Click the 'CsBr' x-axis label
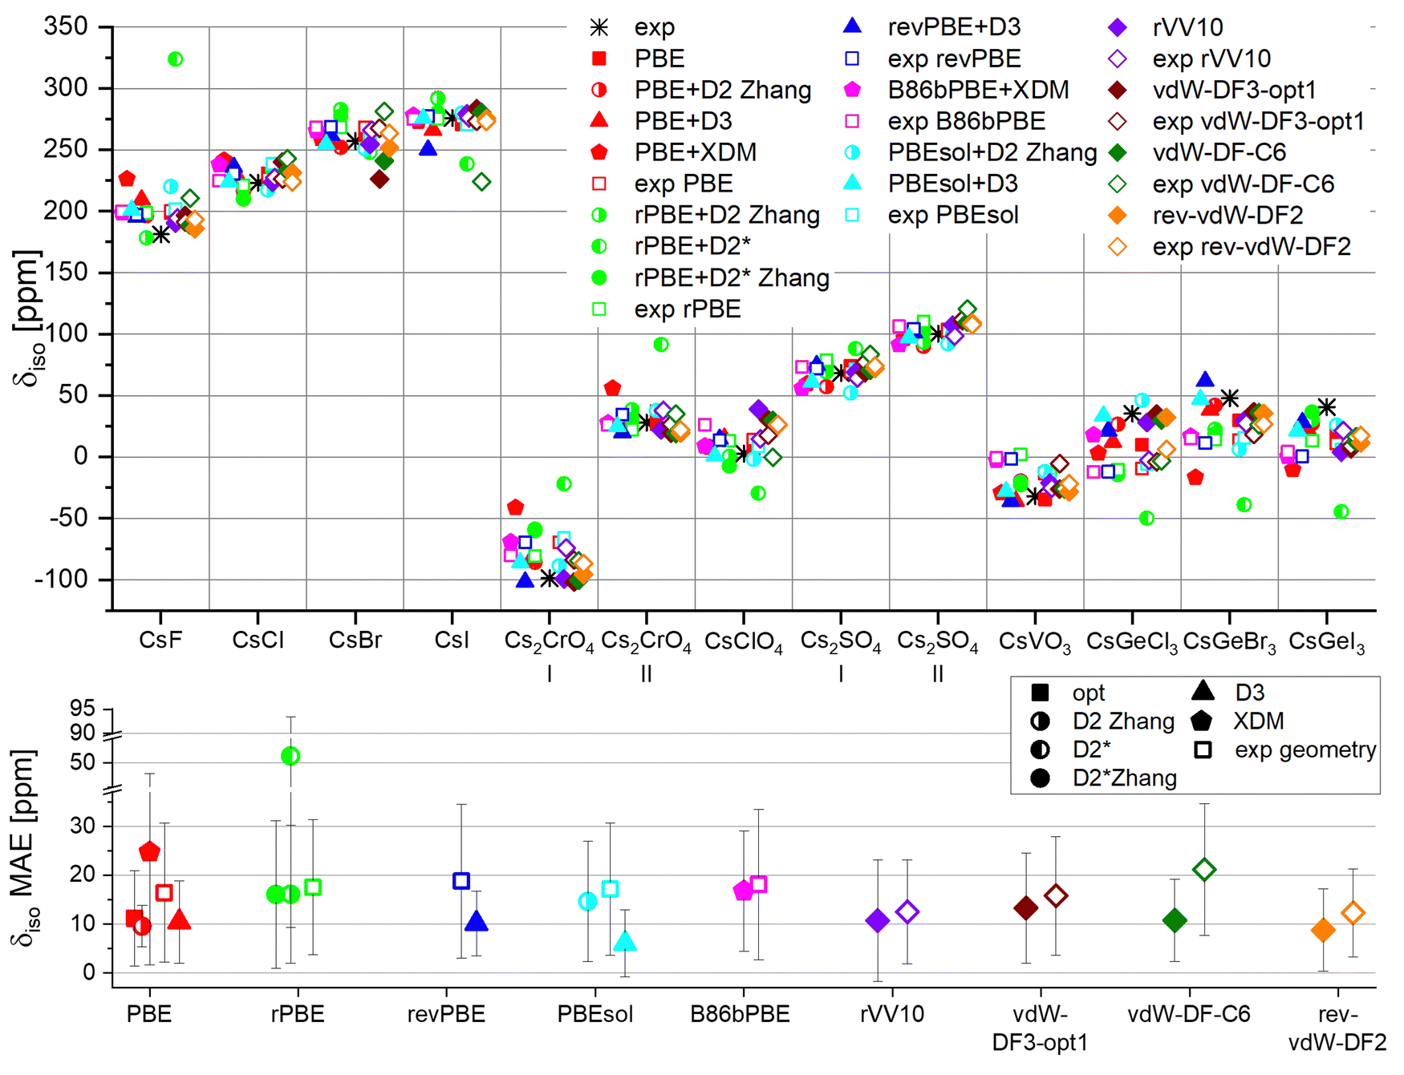The width and height of the screenshot is (1404, 1075). pos(355,641)
